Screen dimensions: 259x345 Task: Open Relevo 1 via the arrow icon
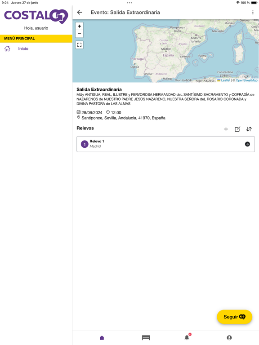[247, 144]
